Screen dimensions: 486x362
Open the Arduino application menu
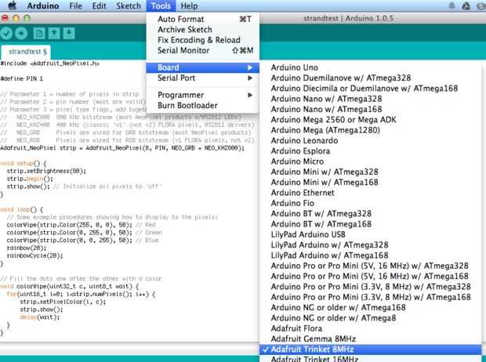pyautogui.click(x=43, y=6)
